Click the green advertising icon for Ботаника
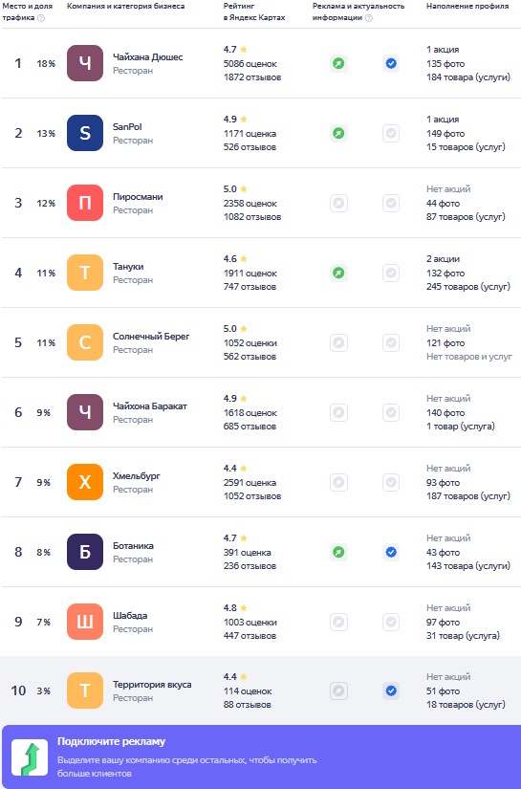Screen dimensions: 521x789 pyautogui.click(x=339, y=552)
